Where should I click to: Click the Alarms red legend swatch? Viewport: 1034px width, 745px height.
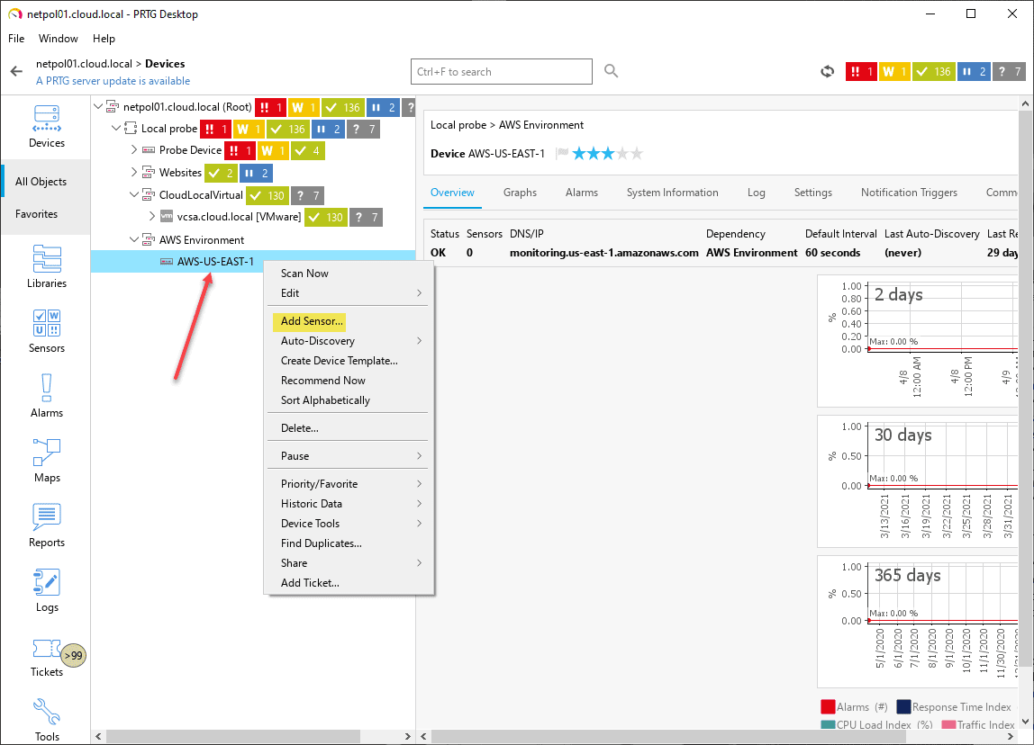tap(828, 707)
